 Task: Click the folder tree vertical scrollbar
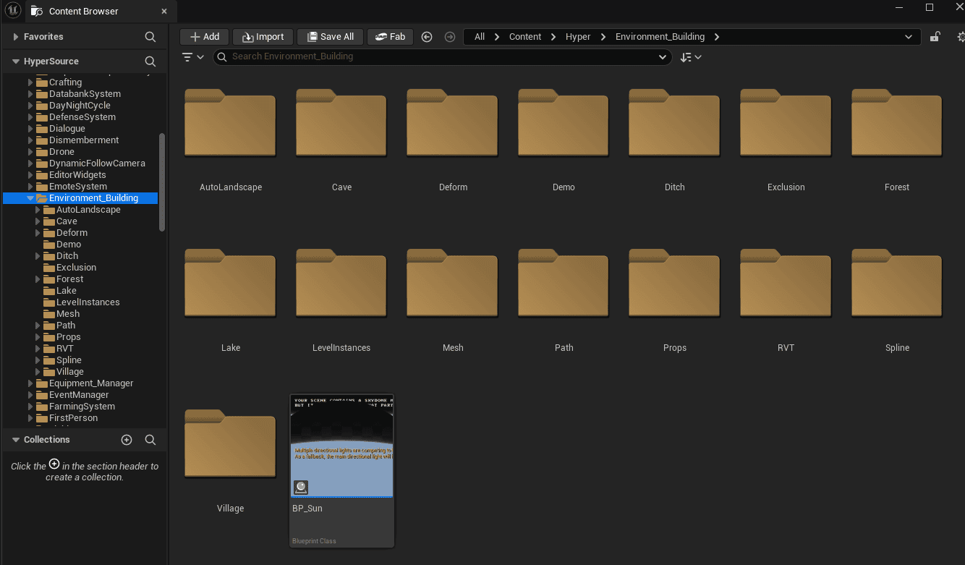click(162, 182)
